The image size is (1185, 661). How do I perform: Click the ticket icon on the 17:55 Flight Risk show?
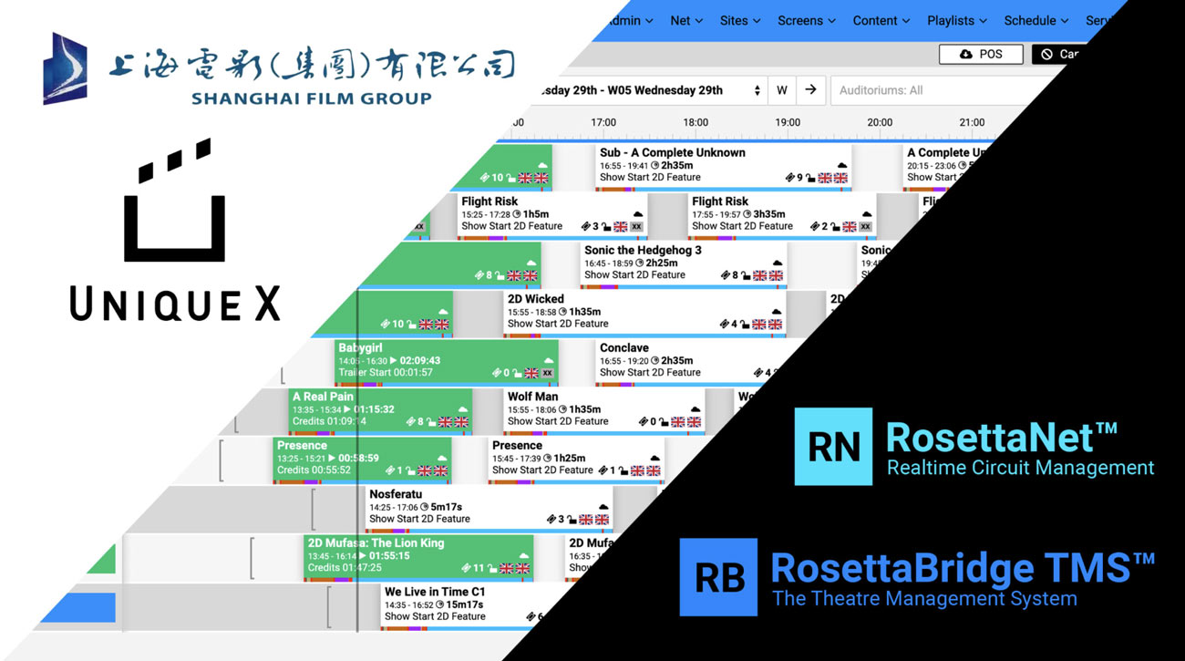point(815,227)
